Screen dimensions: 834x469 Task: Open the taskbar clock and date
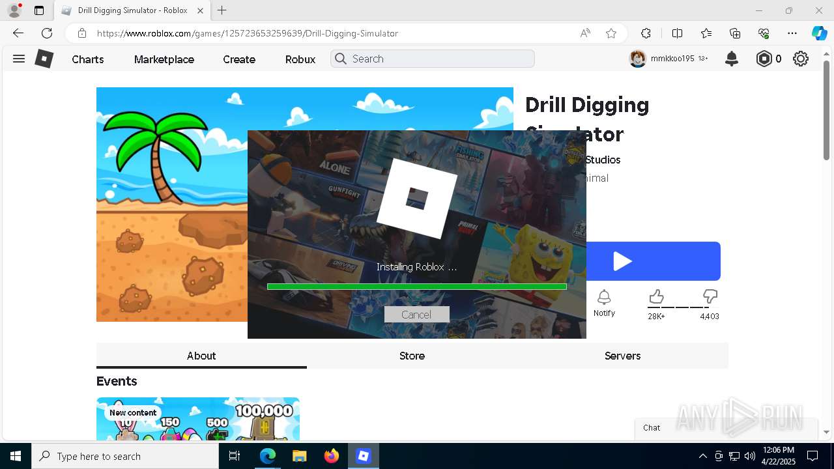778,456
